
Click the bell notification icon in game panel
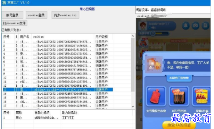tap(186, 25)
